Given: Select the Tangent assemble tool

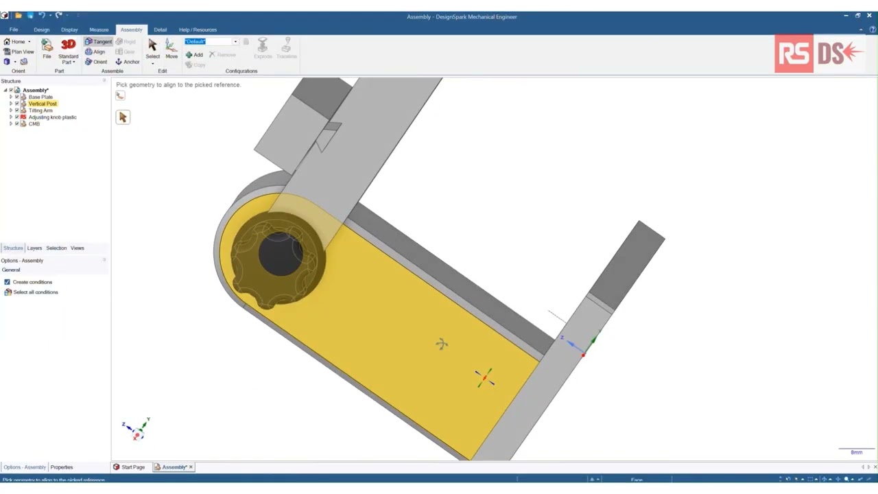Looking at the screenshot, I should pos(98,42).
